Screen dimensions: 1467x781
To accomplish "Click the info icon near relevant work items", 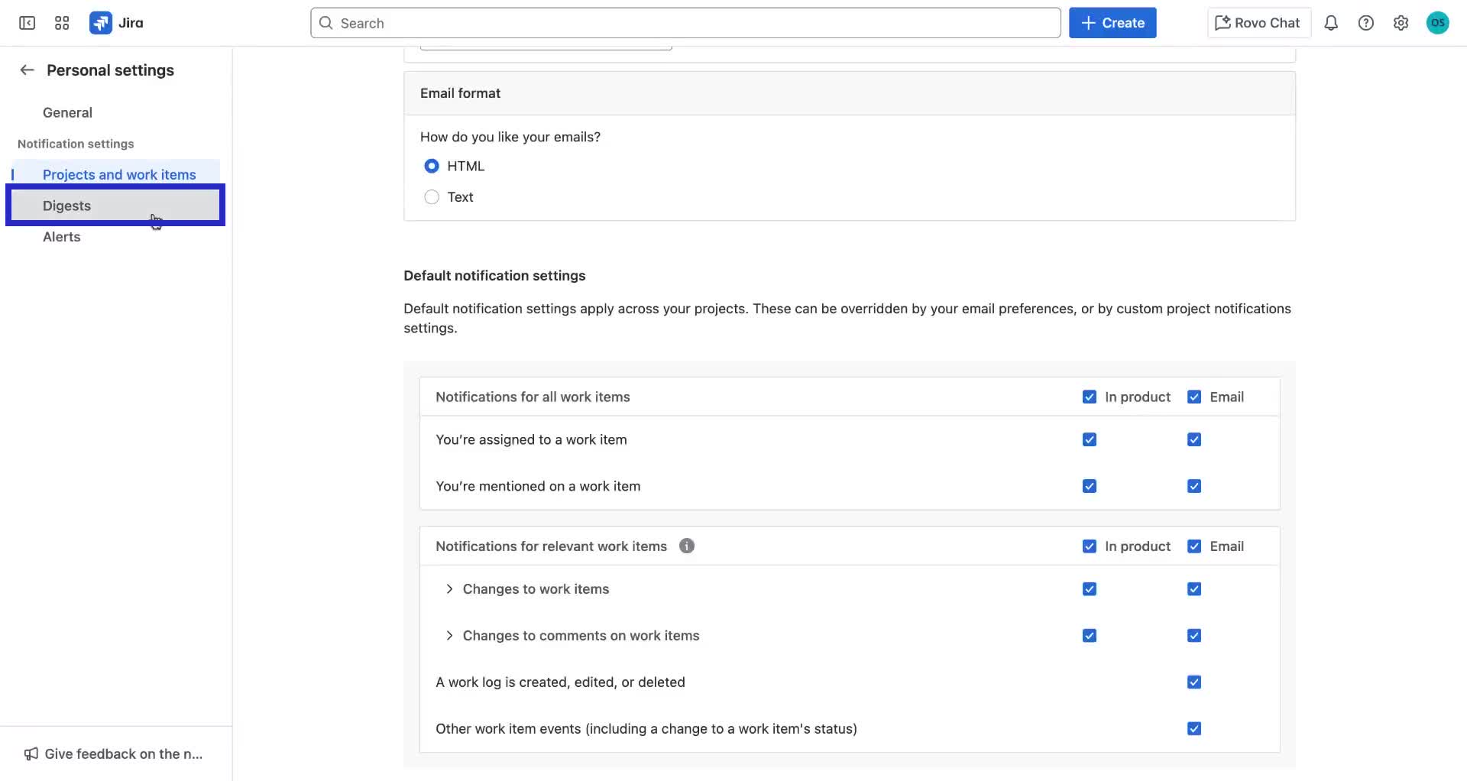I will [x=686, y=546].
